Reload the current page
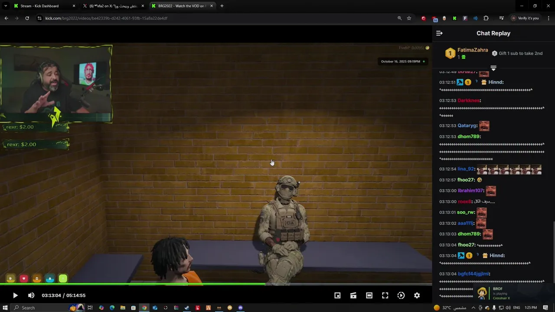The height and width of the screenshot is (312, 555). click(x=27, y=18)
